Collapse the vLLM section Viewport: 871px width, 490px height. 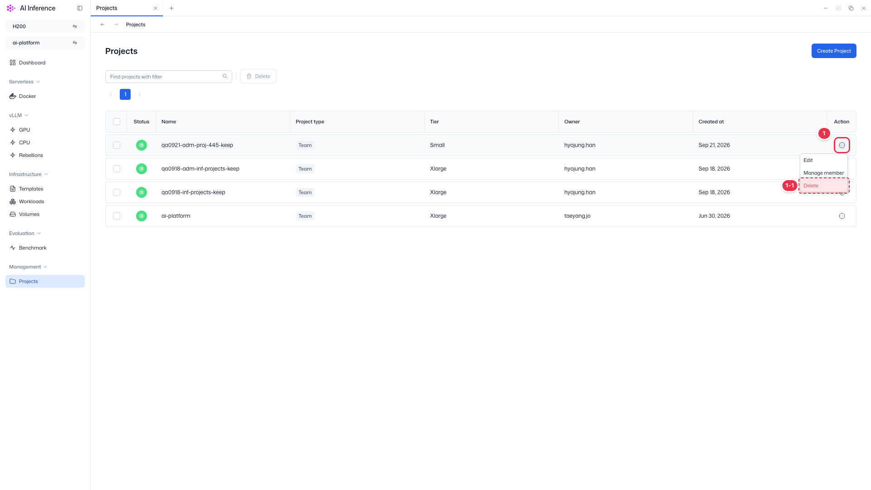click(x=19, y=115)
